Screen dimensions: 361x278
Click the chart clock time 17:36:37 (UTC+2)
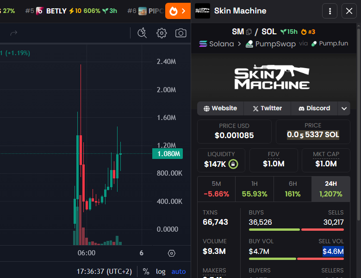[104, 272]
